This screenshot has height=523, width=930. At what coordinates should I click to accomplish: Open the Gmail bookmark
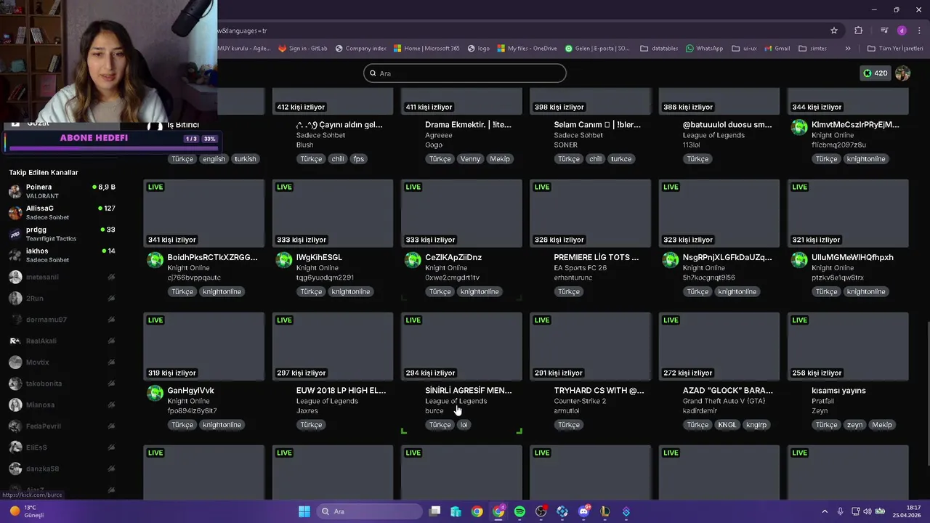click(777, 49)
